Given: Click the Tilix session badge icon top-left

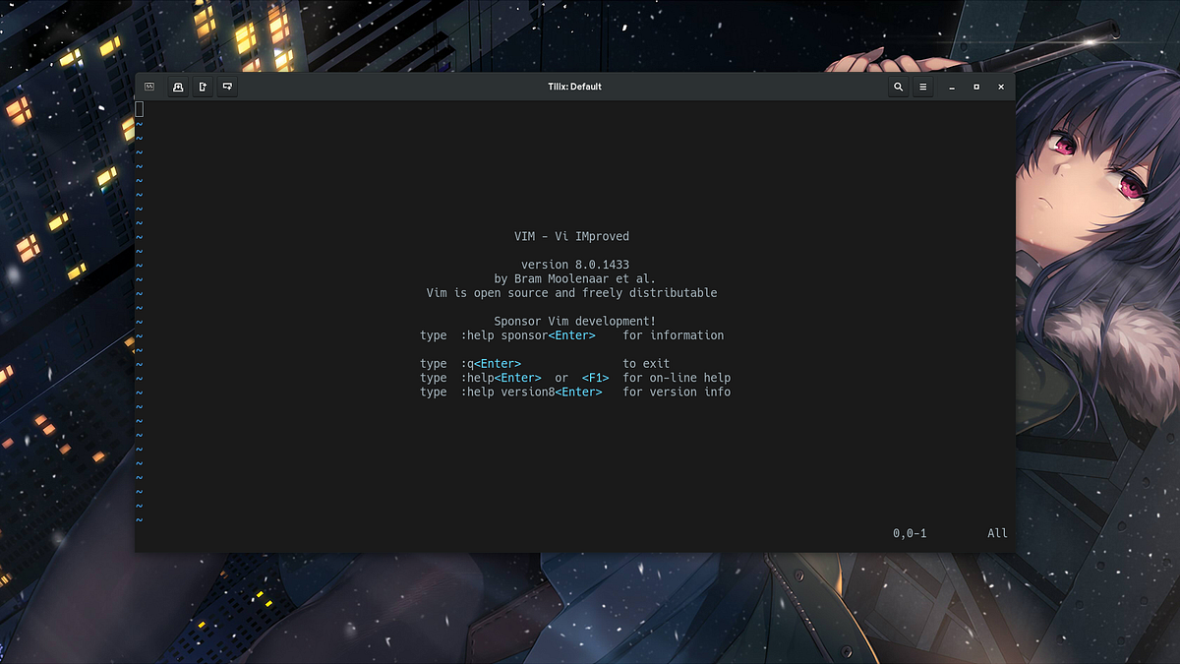Looking at the screenshot, I should pos(149,87).
